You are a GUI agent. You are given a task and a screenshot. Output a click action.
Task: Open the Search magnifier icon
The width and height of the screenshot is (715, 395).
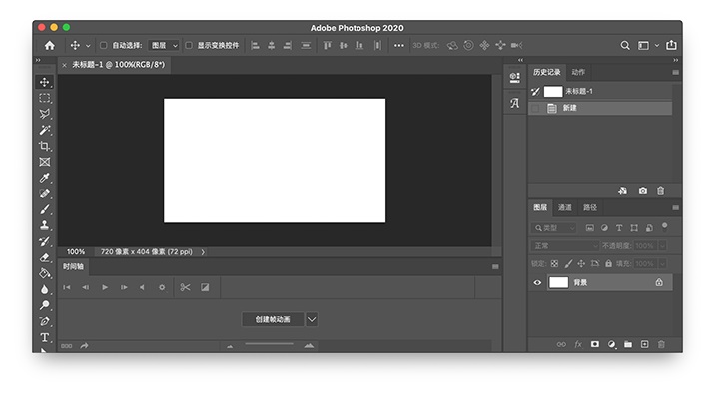pyautogui.click(x=625, y=45)
